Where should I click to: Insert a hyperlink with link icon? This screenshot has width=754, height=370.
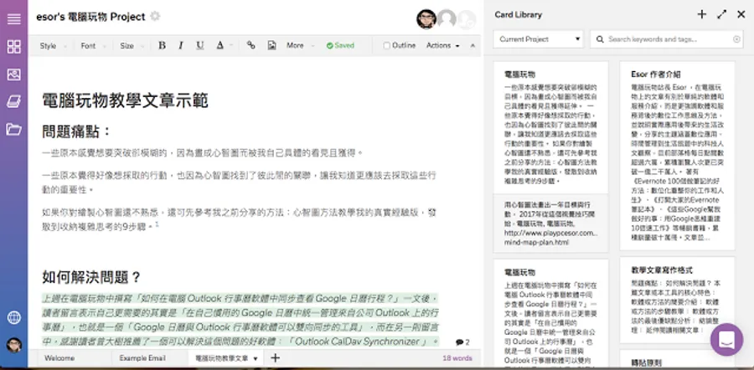[x=250, y=45]
